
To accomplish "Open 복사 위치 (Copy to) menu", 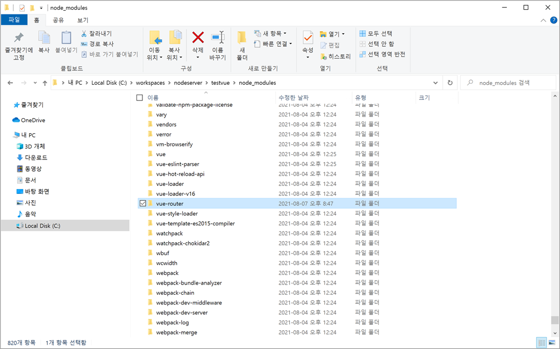I will click(175, 46).
